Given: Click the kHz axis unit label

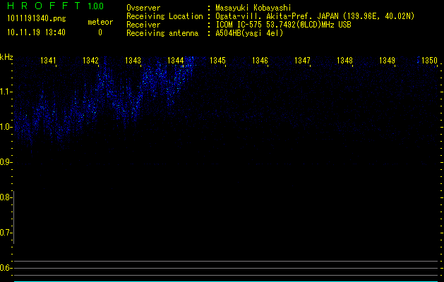Looking at the screenshot, I should (x=6, y=57).
